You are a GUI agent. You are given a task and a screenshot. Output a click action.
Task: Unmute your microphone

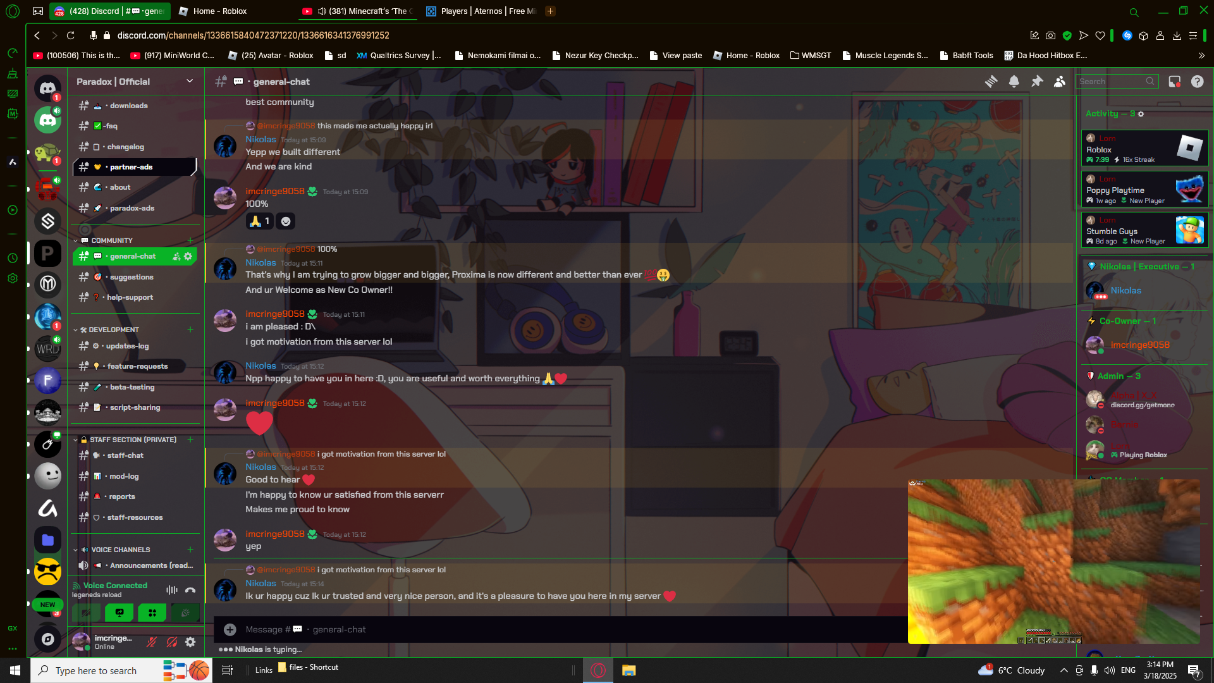click(152, 643)
